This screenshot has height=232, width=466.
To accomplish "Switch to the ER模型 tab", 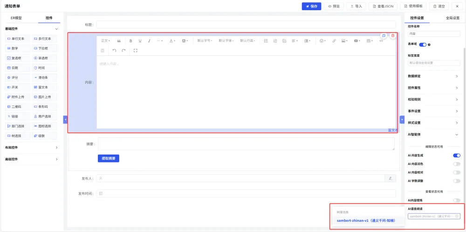I will coord(16,18).
